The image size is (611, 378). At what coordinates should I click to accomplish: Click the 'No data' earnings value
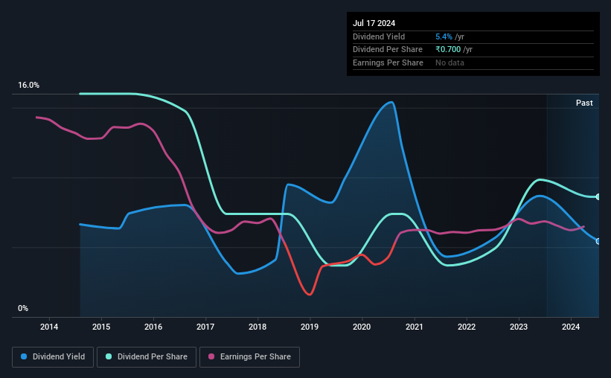point(450,63)
